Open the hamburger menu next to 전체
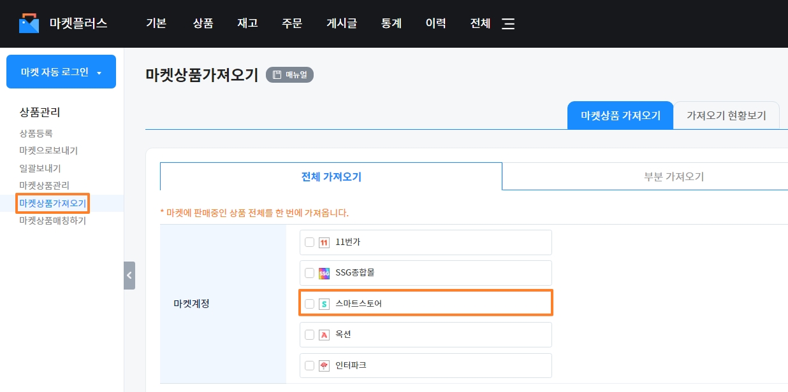788x392 pixels. [x=508, y=24]
